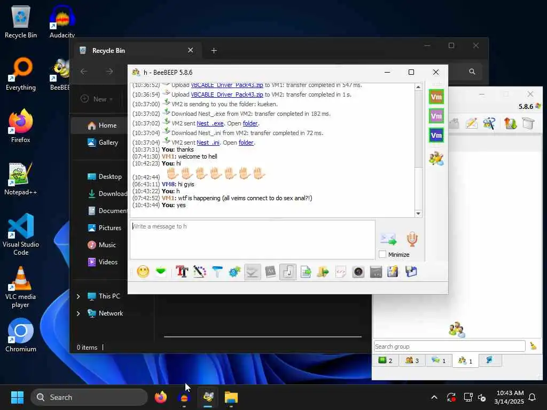Open Firefox from the taskbar
Image resolution: width=547 pixels, height=410 pixels.
click(161, 397)
